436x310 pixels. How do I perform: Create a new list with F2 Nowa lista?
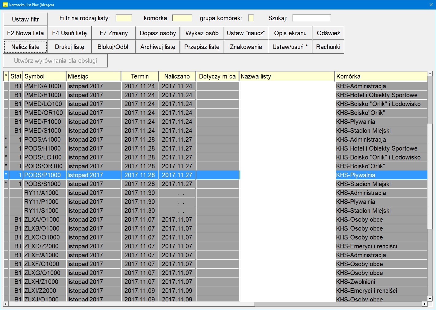(25, 33)
